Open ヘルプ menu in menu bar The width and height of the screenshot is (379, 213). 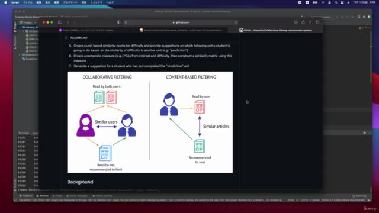(110, 2)
